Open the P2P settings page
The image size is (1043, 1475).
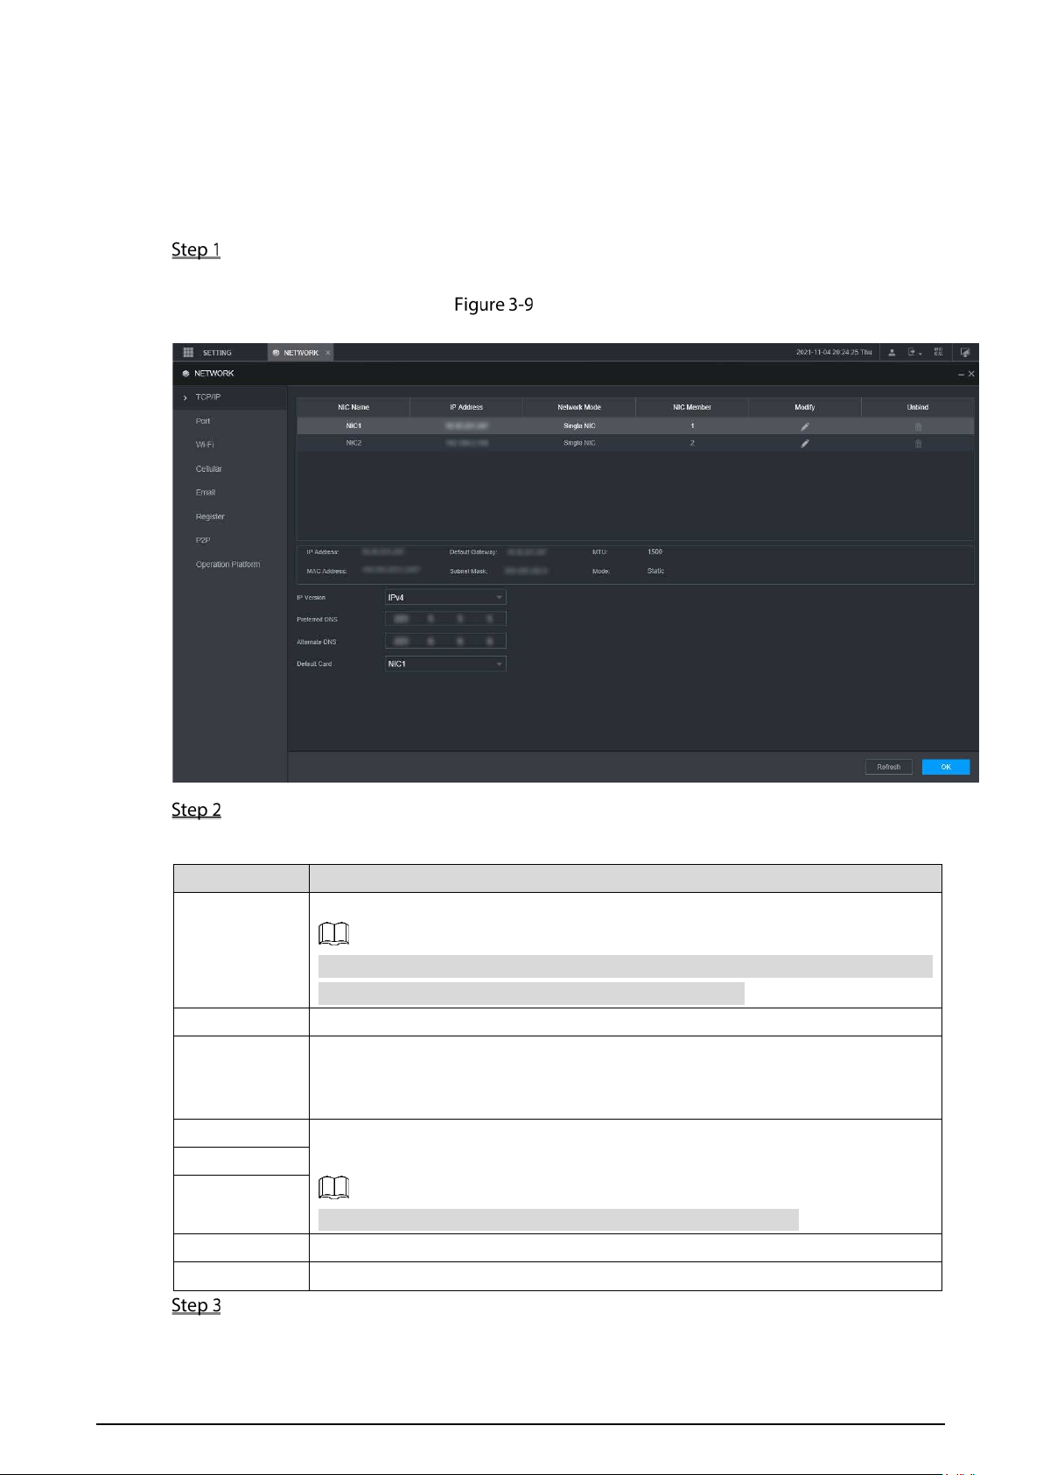pyautogui.click(x=203, y=540)
